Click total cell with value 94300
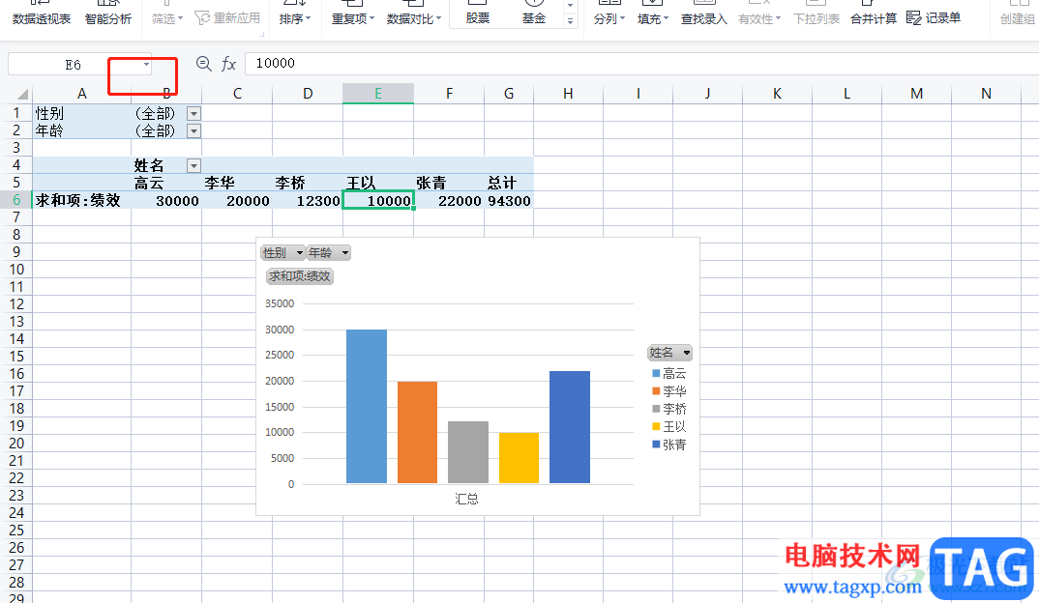The height and width of the screenshot is (603, 1039). pos(509,201)
